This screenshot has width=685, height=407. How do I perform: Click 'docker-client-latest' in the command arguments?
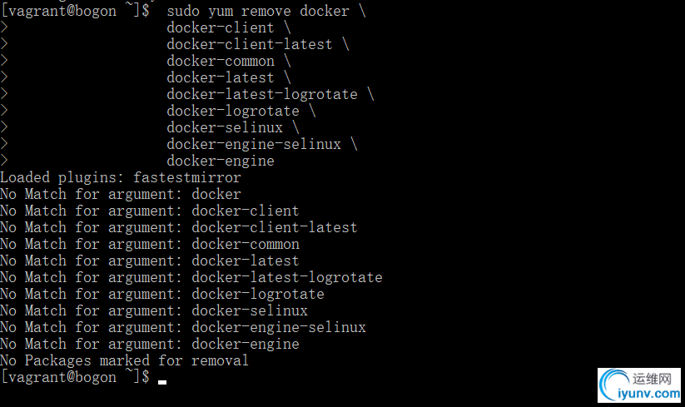point(250,44)
